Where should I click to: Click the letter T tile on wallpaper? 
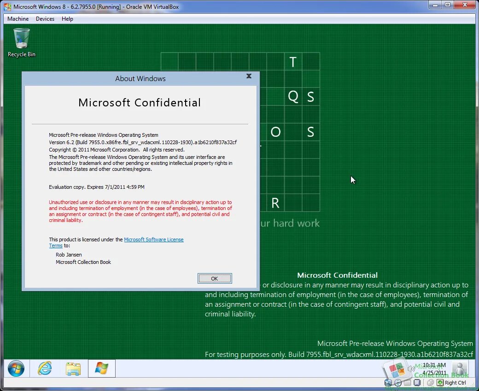293,61
